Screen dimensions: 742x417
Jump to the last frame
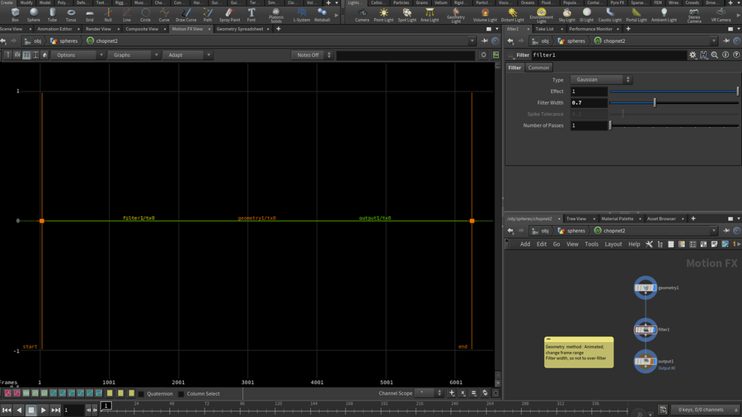pos(55,410)
